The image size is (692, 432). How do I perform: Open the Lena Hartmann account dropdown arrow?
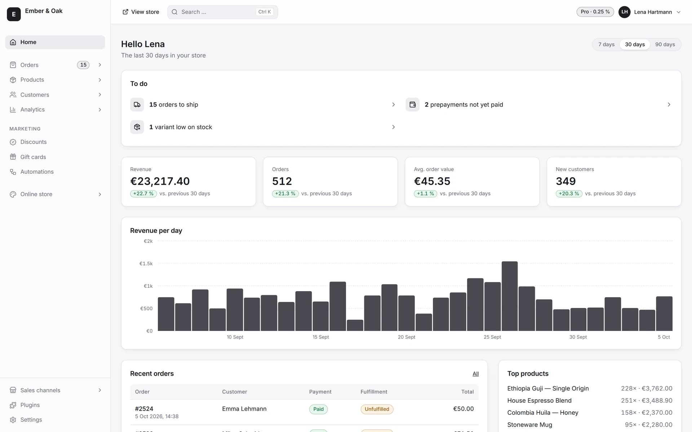[678, 12]
